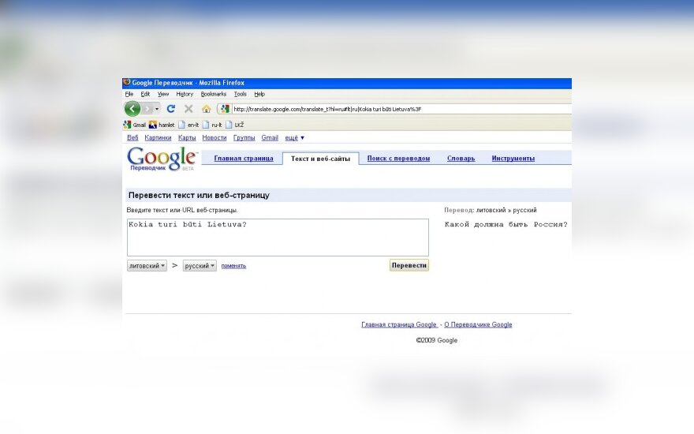694x434 pixels.
Task: Open the History menu
Action: (x=185, y=94)
